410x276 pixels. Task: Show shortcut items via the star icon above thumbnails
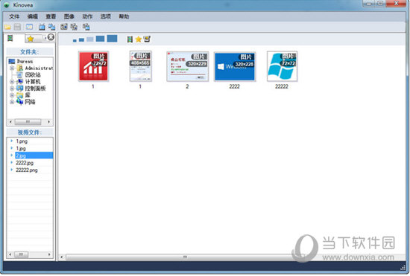pos(139,39)
